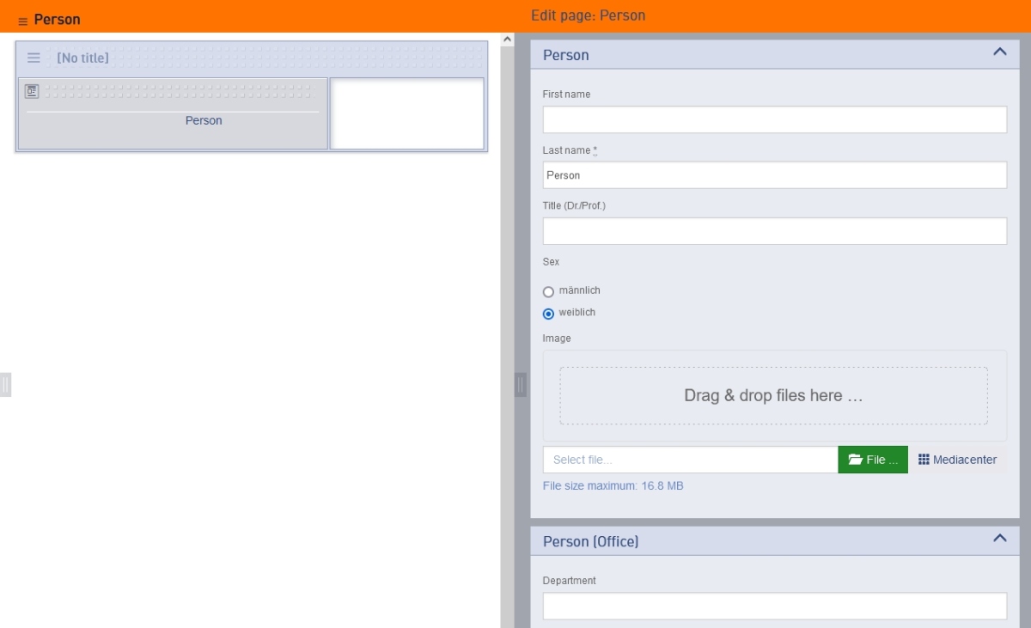Collapse the Person section

[999, 52]
